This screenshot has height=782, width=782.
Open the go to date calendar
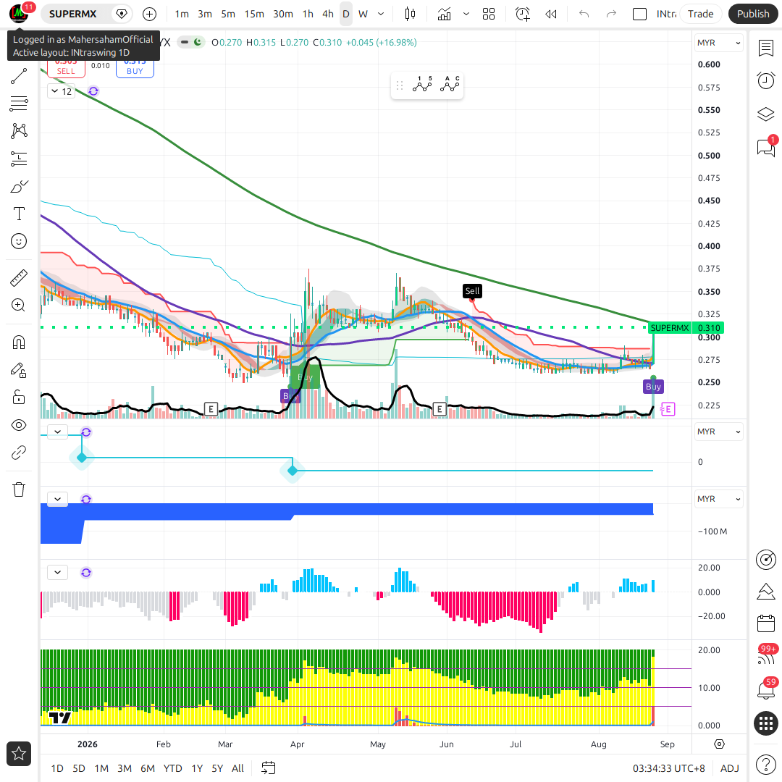pos(269,768)
